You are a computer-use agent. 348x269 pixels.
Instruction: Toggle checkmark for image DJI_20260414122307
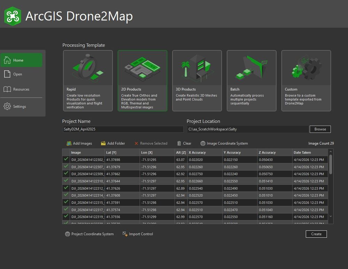tap(66, 166)
